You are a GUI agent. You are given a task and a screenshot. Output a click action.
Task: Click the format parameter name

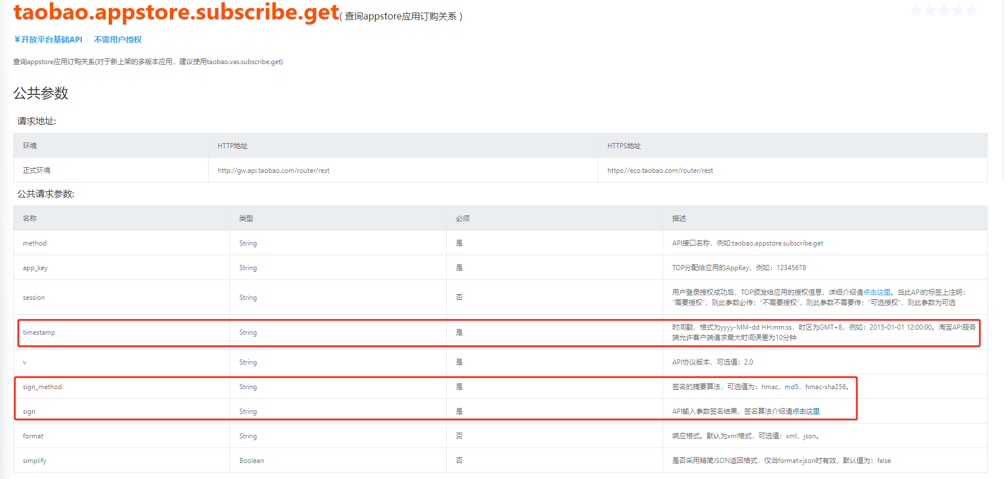pyautogui.click(x=33, y=436)
